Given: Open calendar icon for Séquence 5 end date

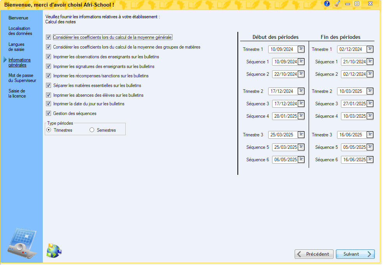Looking at the screenshot, I should click(371, 148).
